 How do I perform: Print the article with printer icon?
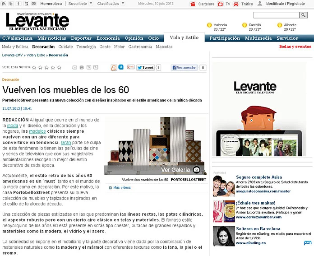coord(82,67)
